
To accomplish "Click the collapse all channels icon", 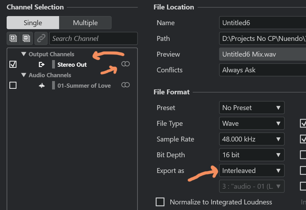I will 26,38.
